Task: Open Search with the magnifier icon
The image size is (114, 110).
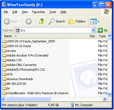Action: (x=52, y=21)
